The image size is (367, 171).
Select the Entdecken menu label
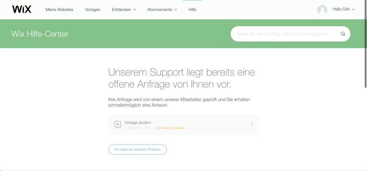[x=122, y=10]
